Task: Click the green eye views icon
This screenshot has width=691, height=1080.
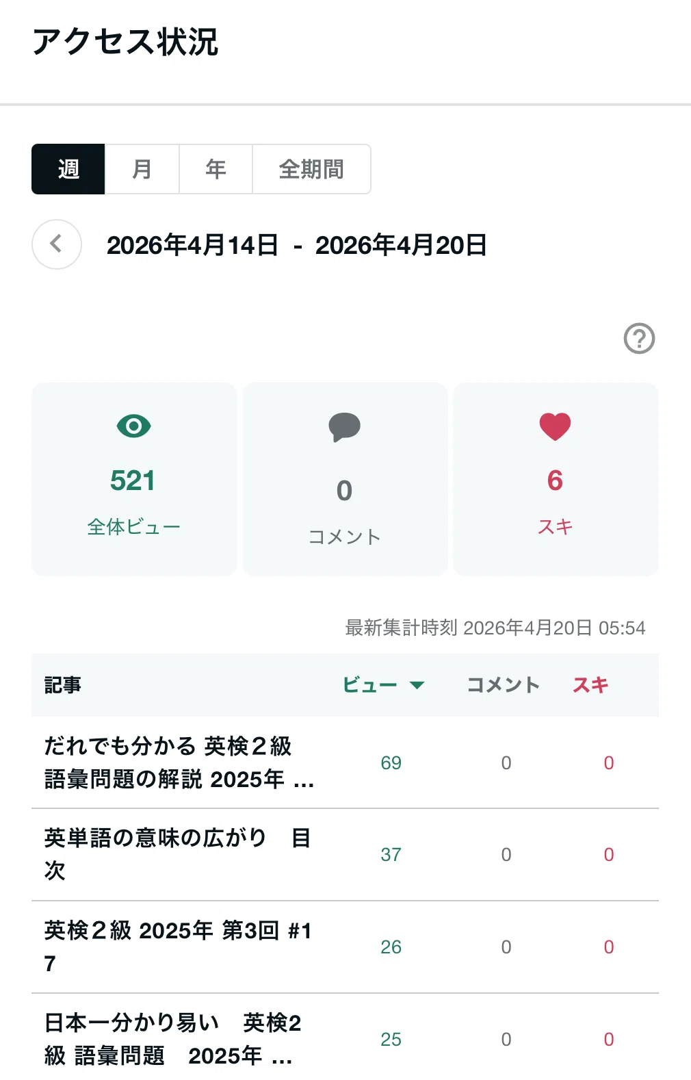Action: (x=133, y=426)
